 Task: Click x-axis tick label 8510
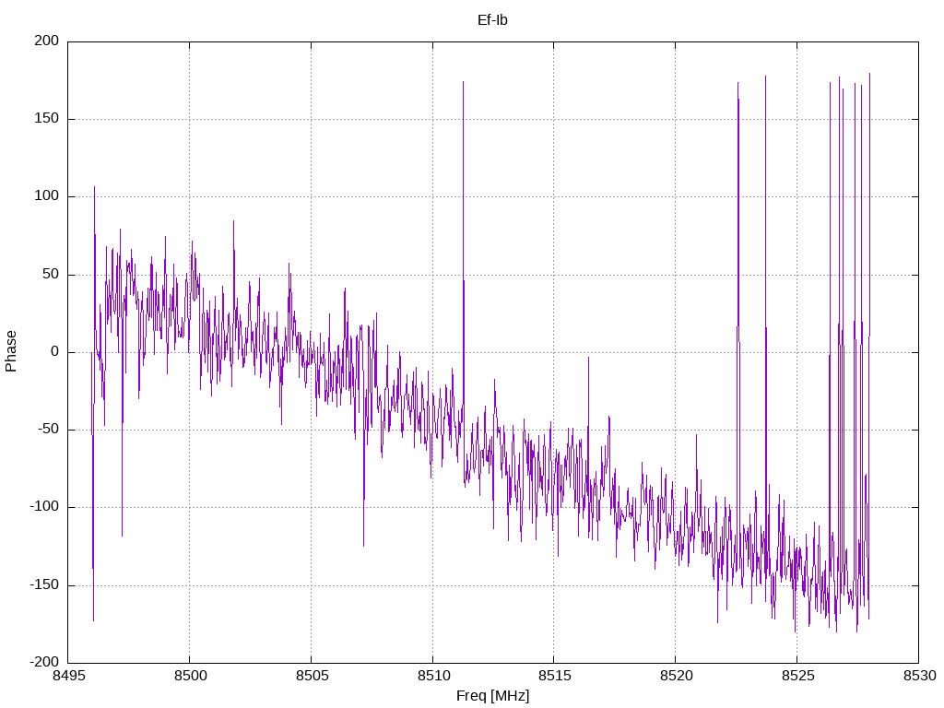click(433, 676)
